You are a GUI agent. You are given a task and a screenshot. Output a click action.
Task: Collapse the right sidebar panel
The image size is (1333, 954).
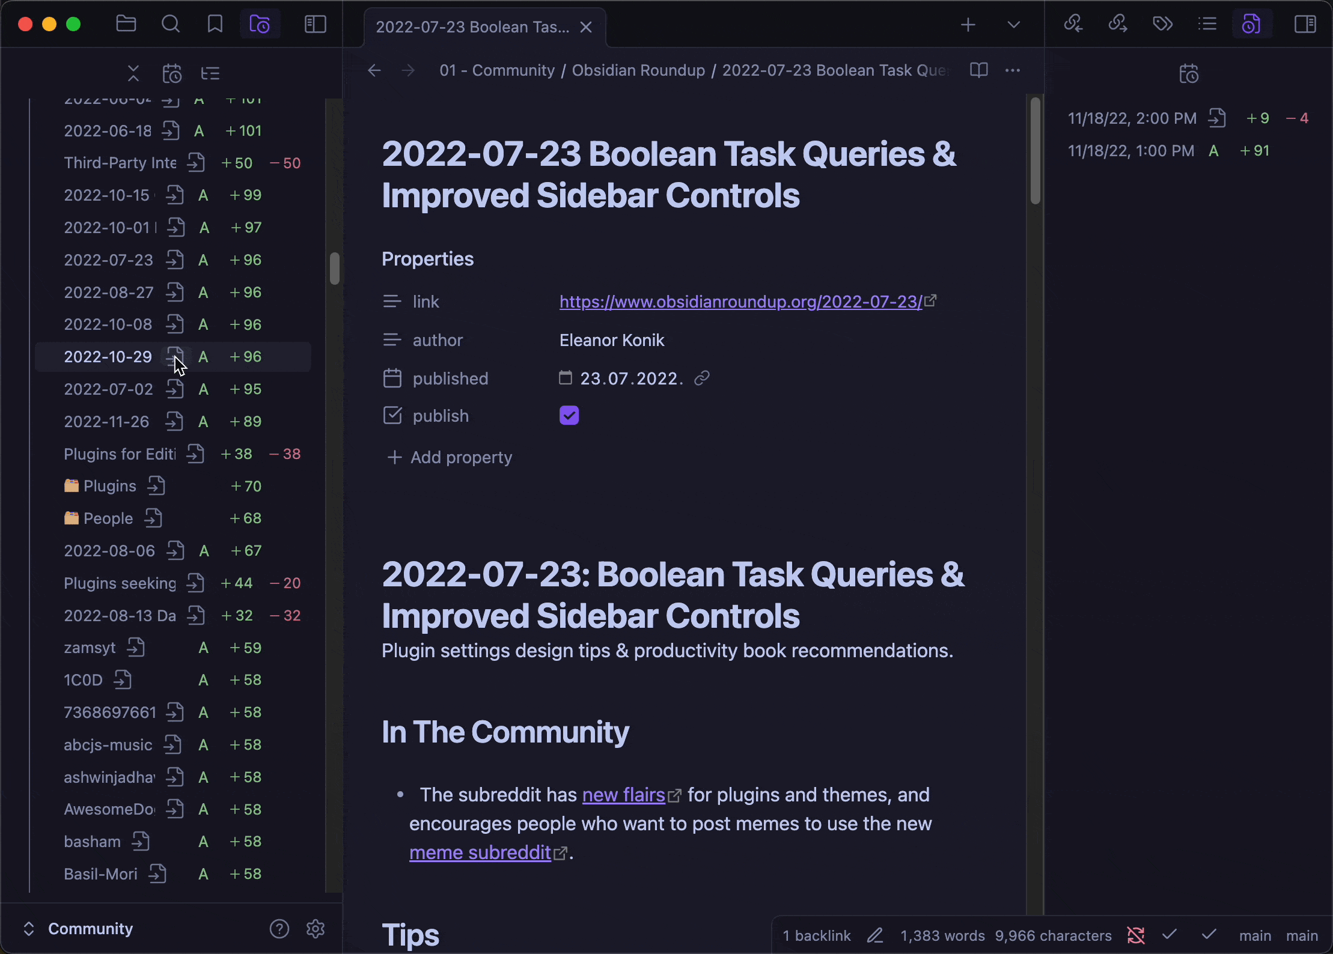coord(1305,25)
